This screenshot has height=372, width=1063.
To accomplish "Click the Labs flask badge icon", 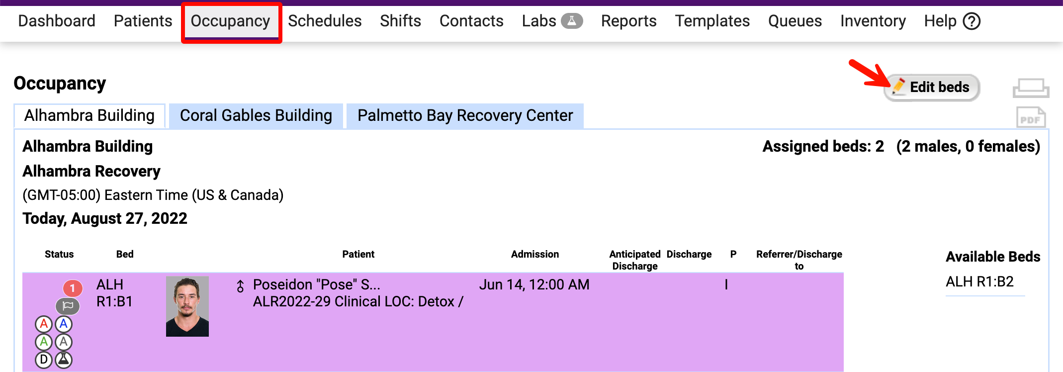I will coord(572,21).
